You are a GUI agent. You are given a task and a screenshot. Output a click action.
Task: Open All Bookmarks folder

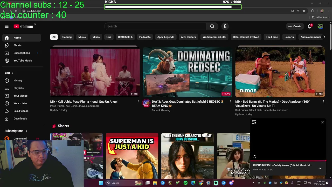[x=321, y=17]
